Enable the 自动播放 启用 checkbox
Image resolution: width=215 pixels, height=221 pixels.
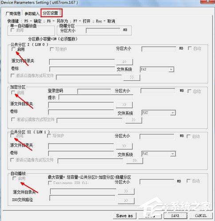(x=14, y=179)
